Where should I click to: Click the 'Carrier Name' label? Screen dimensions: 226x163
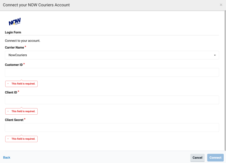click(x=14, y=48)
